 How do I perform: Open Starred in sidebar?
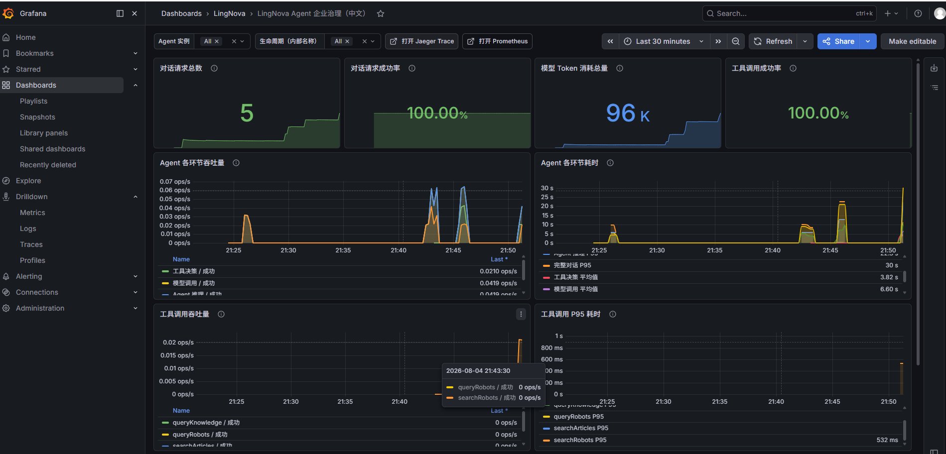[x=28, y=69]
